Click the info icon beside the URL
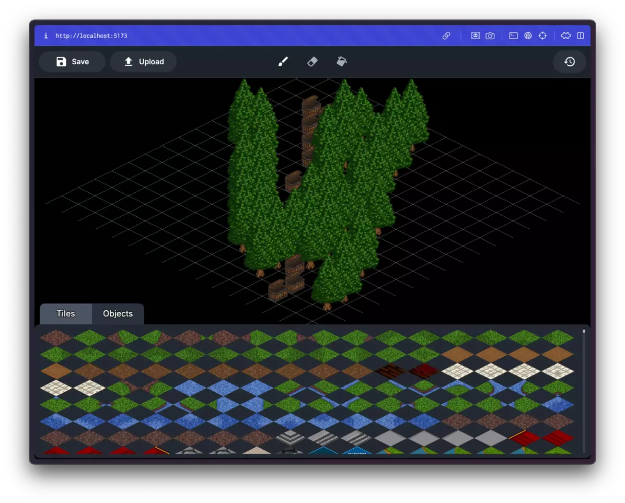The width and height of the screenshot is (625, 503). [x=45, y=36]
